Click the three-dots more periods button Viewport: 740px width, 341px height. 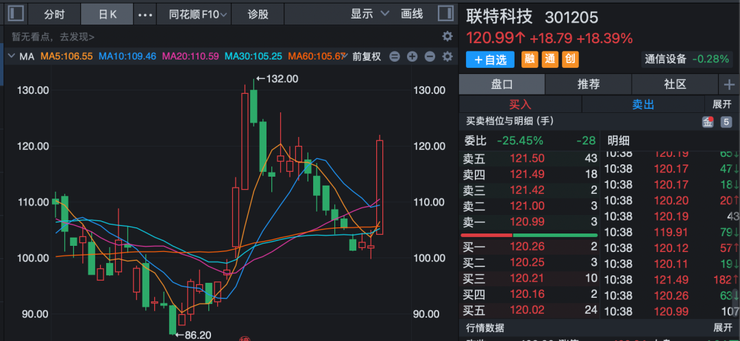pyautogui.click(x=145, y=14)
